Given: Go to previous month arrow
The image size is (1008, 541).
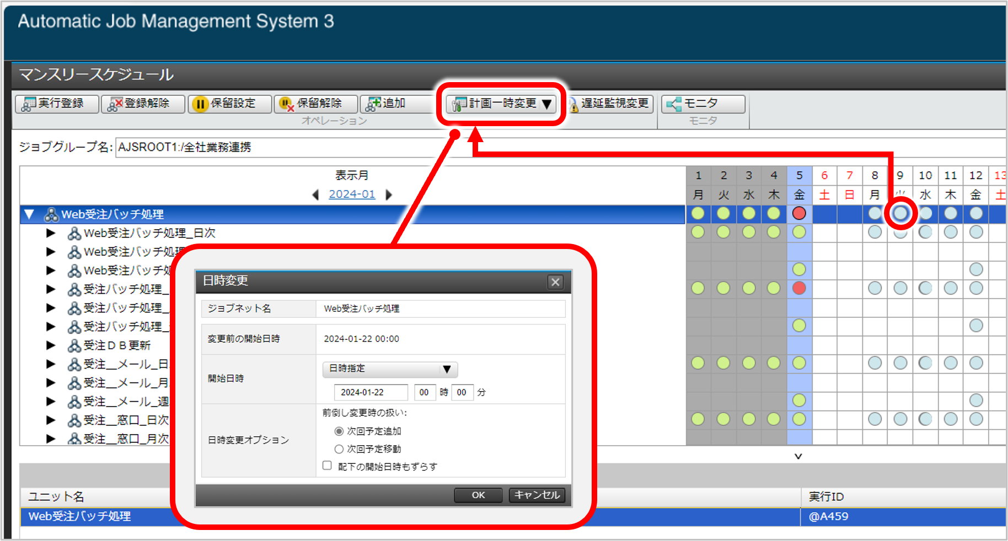Looking at the screenshot, I should (315, 194).
